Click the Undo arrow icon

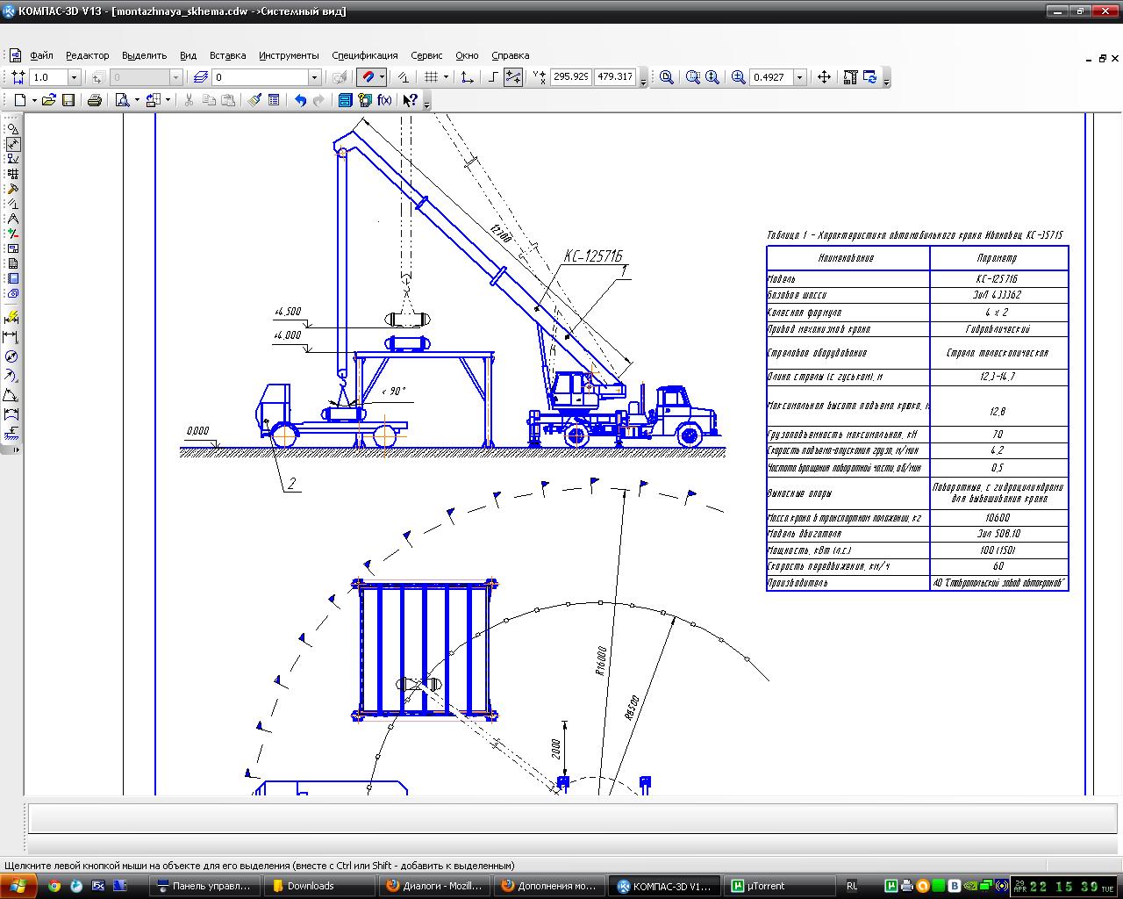[x=300, y=100]
